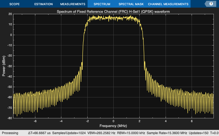Click the 20 tick label on power axis

(10, 14)
